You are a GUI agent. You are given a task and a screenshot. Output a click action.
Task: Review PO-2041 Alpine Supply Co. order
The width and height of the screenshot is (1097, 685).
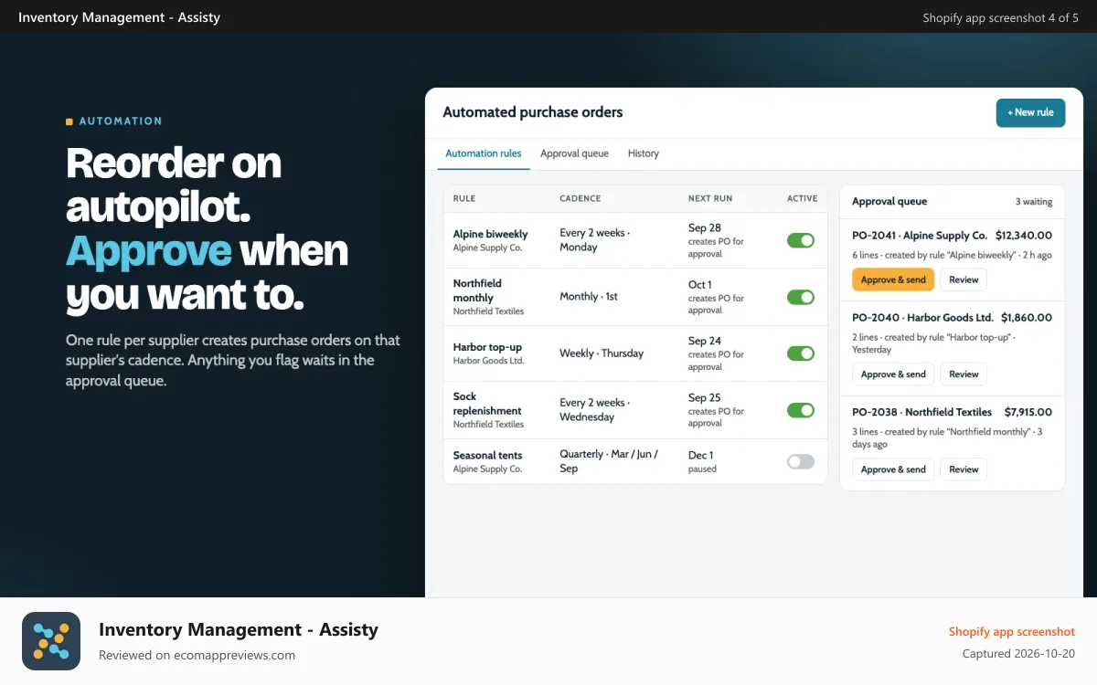point(964,279)
